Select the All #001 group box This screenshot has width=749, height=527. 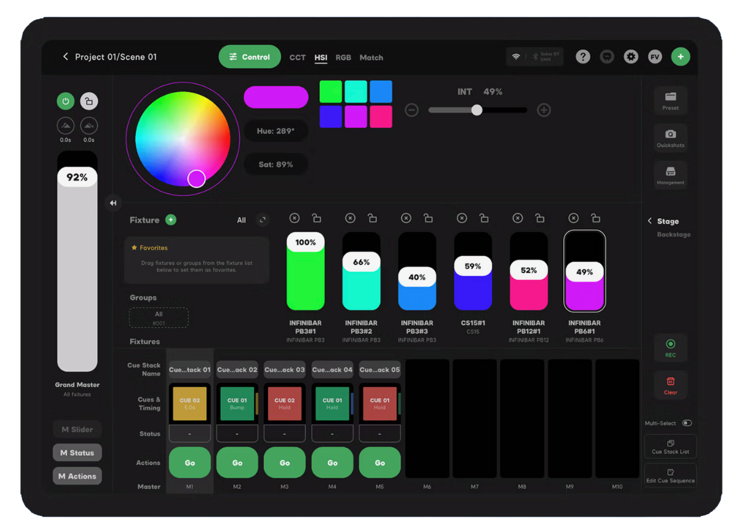pyautogui.click(x=159, y=318)
